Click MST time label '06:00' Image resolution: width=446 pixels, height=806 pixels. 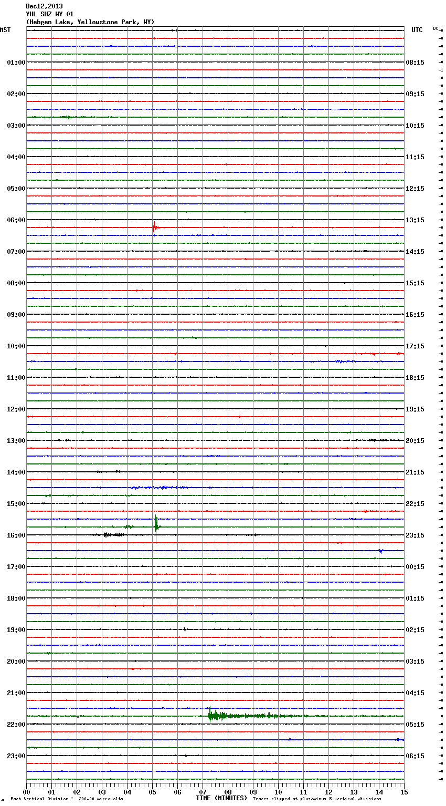pos(16,220)
